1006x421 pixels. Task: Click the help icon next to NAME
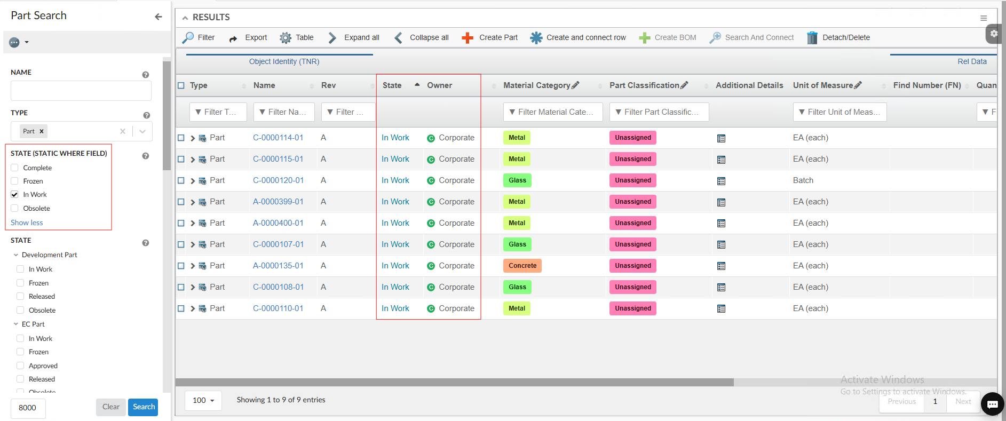(146, 75)
